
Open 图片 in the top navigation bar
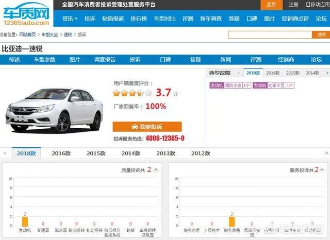(270, 19)
